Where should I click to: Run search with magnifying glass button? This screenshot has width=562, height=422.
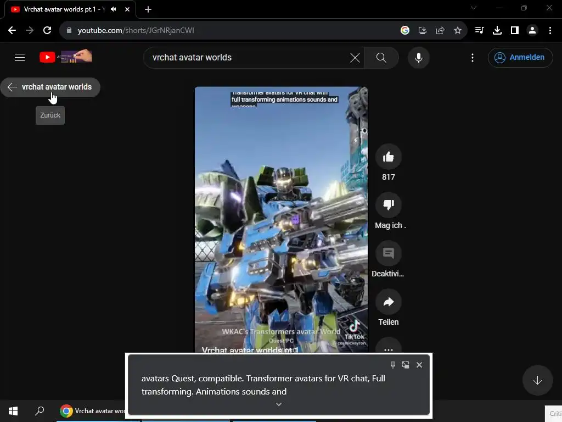point(381,58)
